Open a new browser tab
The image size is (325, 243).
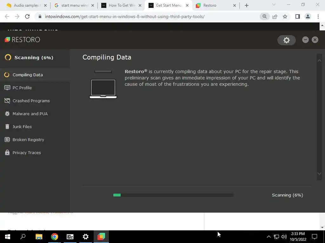246,5
